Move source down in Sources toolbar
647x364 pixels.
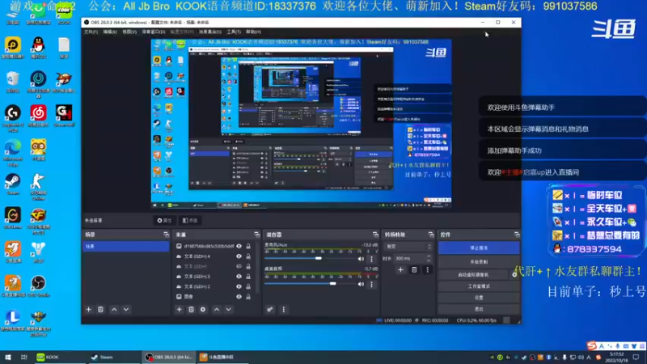pyautogui.click(x=228, y=309)
